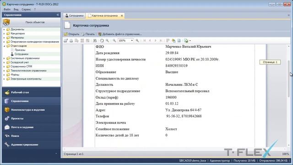The image size is (293, 165).
Task: Click zoom in icon right of the 100% box
Action: tap(137, 41)
